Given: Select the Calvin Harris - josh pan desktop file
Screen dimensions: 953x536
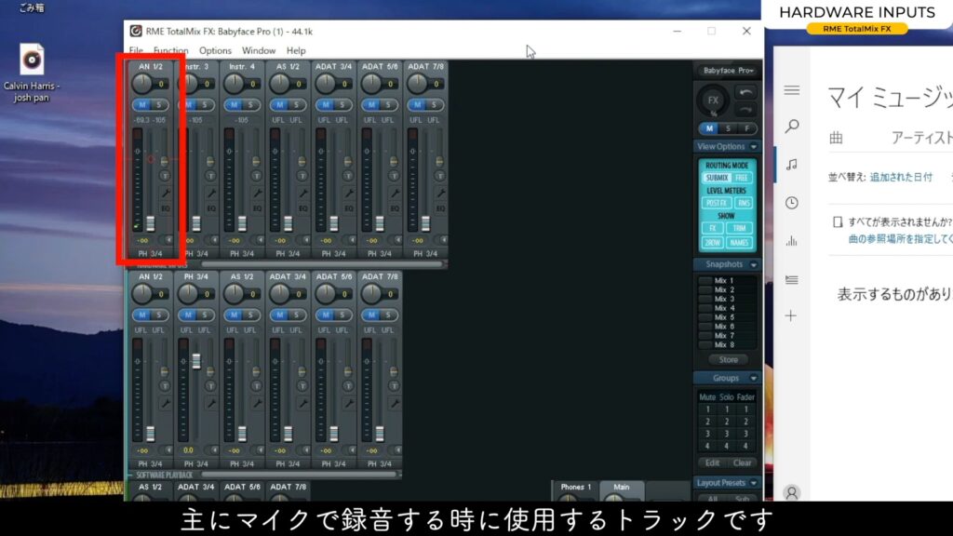Looking at the screenshot, I should click(x=32, y=73).
